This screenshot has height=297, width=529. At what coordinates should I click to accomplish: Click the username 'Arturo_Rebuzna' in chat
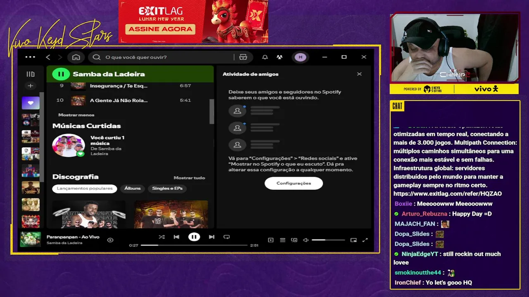point(424,214)
